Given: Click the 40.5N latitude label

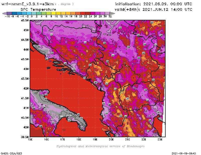Looking at the screenshot, I should click(x=25, y=118).
